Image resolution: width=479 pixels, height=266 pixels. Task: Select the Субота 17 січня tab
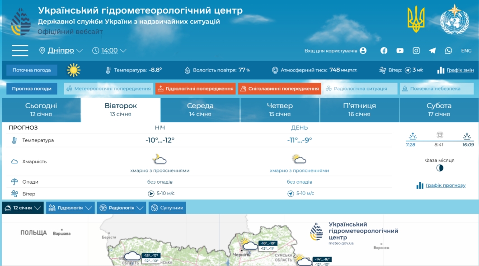point(439,109)
